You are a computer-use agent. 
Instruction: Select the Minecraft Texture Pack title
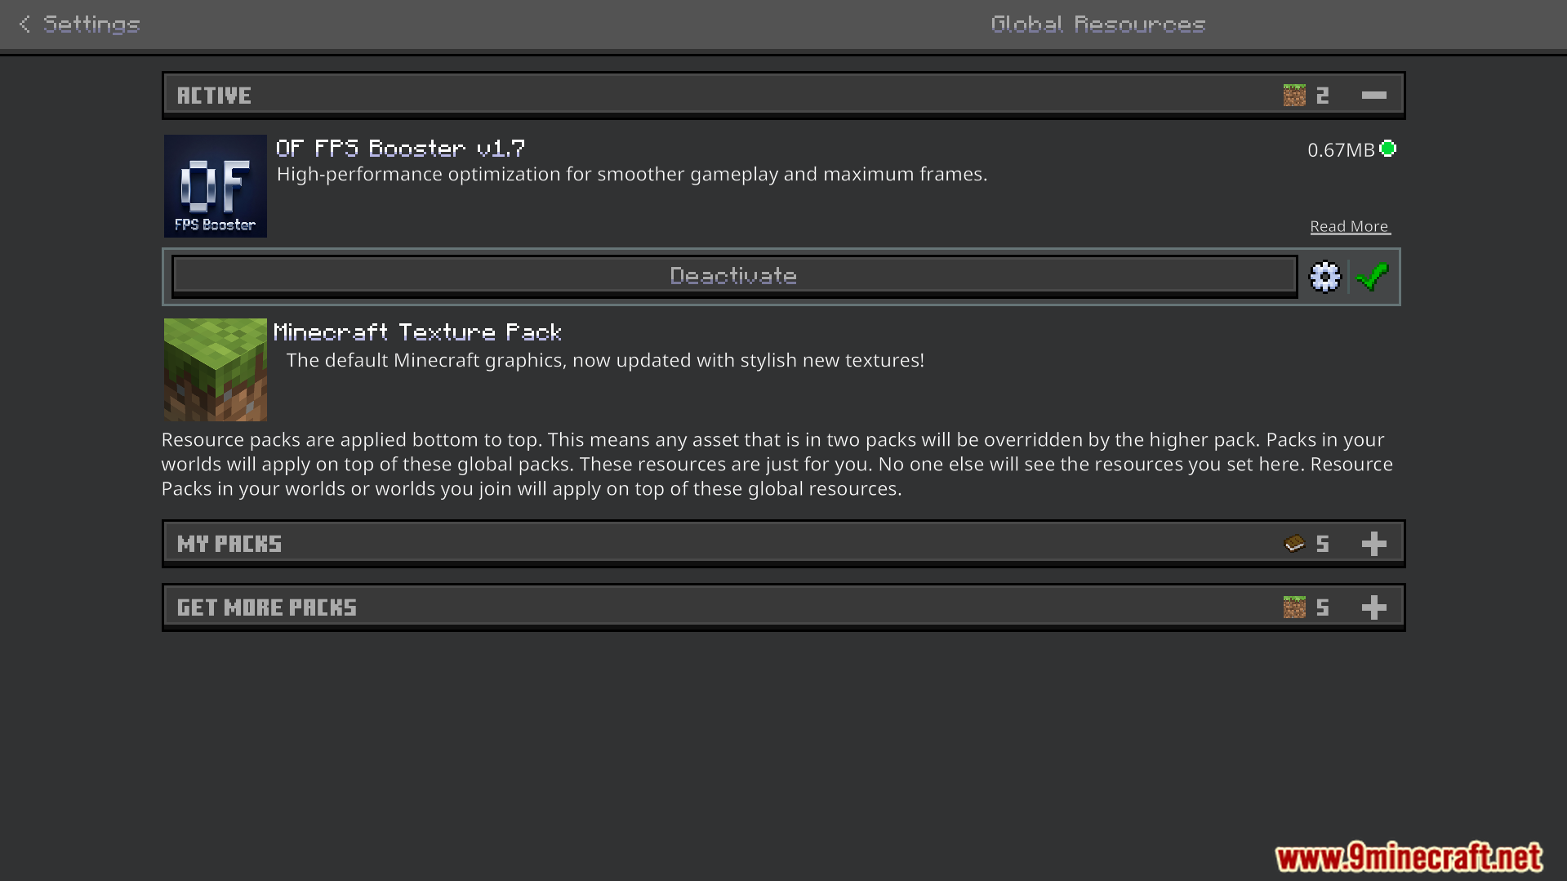[x=417, y=332]
